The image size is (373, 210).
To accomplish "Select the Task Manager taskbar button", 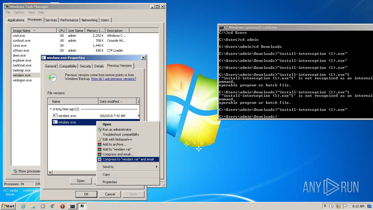I will (82, 206).
